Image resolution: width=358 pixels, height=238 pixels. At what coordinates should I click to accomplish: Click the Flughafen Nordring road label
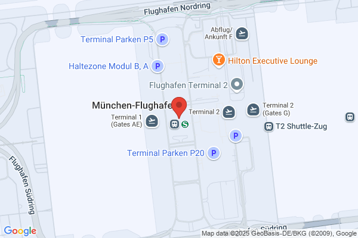(177, 8)
